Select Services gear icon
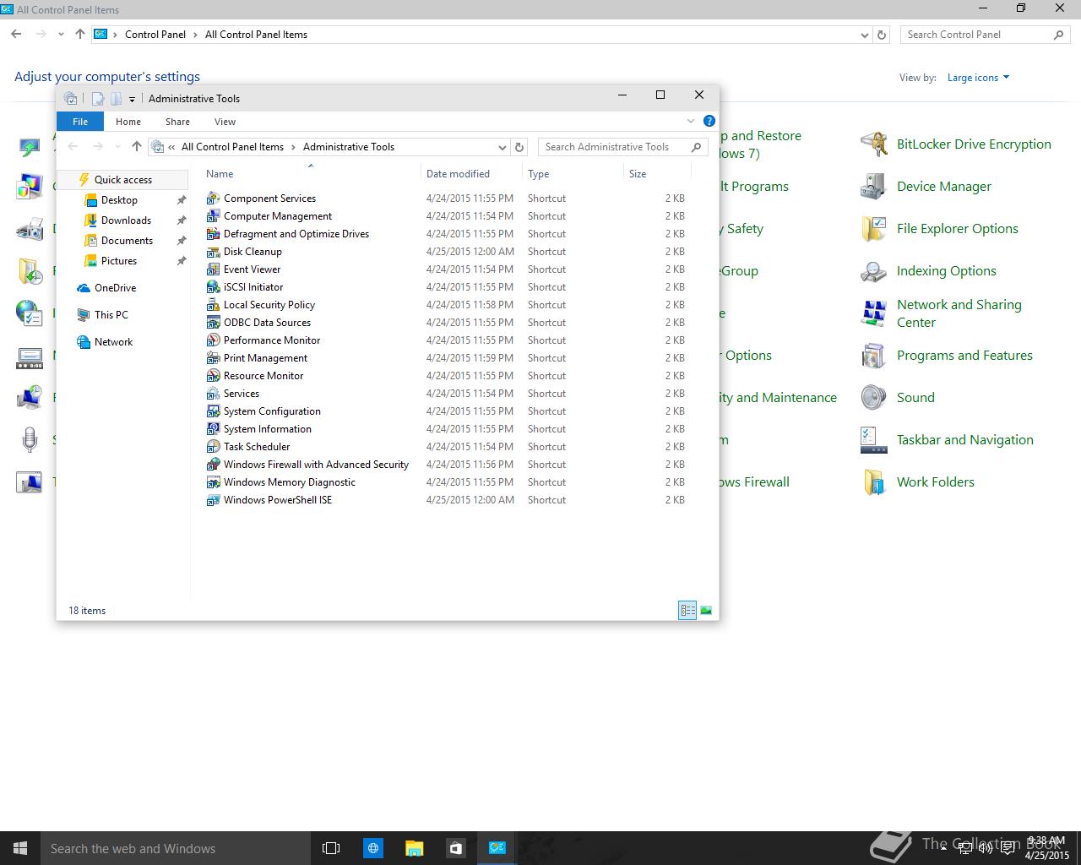Screen dimensions: 1081x865 (x=214, y=394)
